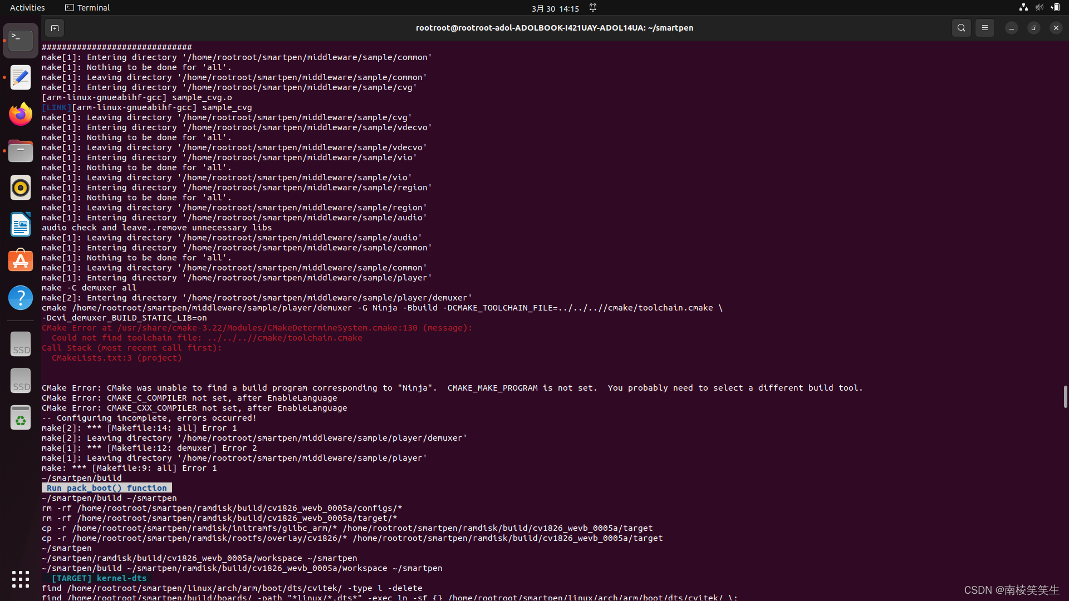
Task: Open the clock and calendar panel
Action: tap(555, 8)
